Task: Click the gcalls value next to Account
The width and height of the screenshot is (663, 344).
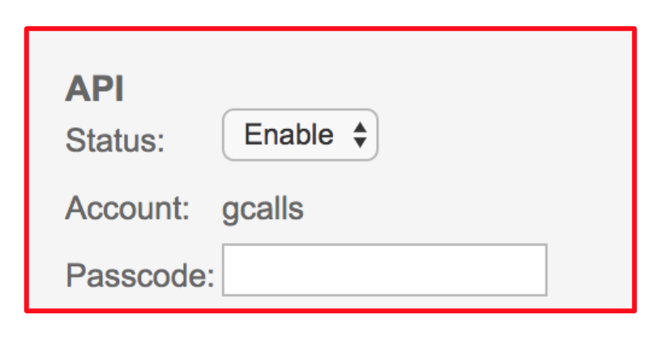Action: pyautogui.click(x=263, y=209)
